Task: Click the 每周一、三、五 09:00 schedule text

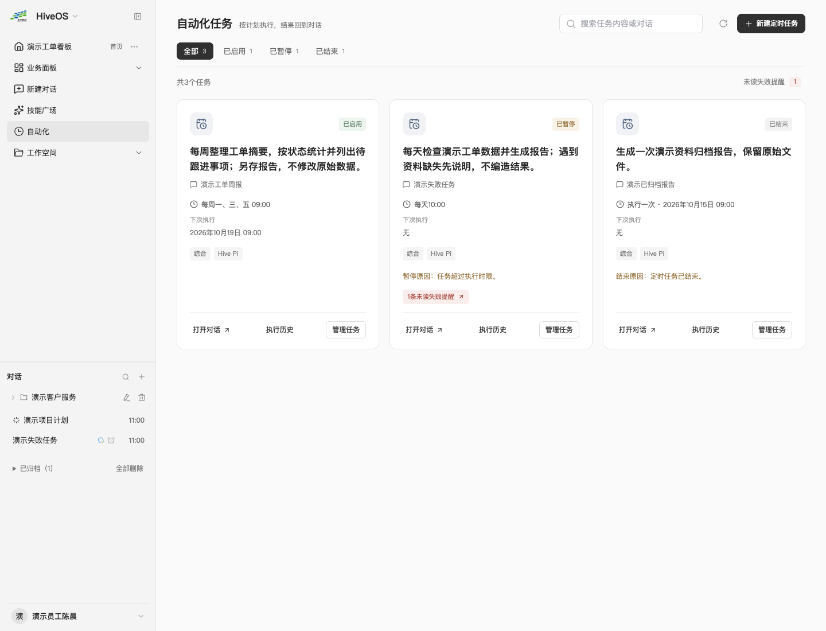Action: [x=236, y=204]
